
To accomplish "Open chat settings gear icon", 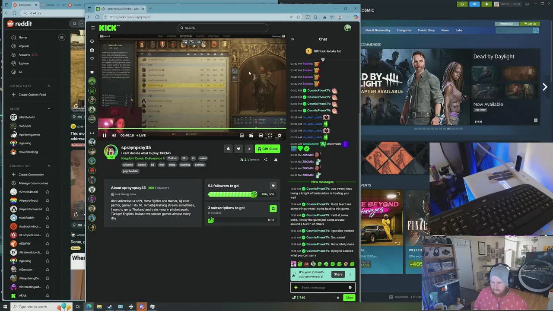I will (x=338, y=298).
